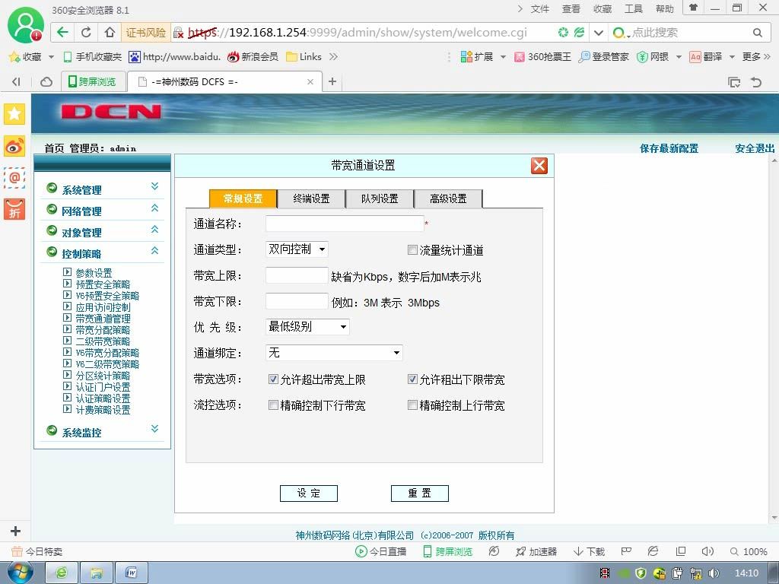This screenshot has width=779, height=584.
Task: Open 手机收藏夹 bookmark
Action: click(93, 56)
